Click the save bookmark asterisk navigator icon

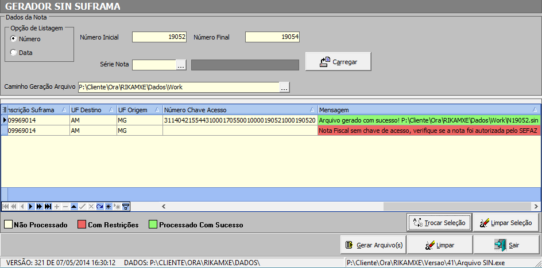tap(108, 207)
